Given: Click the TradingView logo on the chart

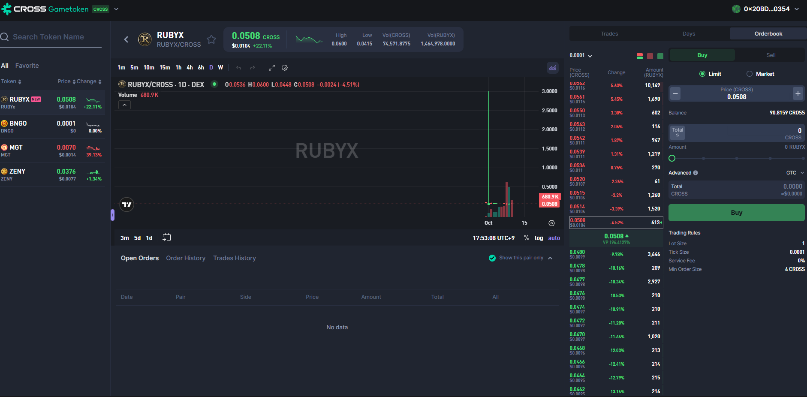Looking at the screenshot, I should click(x=127, y=205).
